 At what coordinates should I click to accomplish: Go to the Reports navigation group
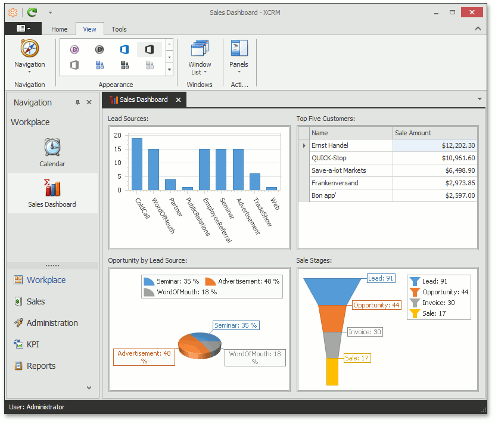(41, 366)
